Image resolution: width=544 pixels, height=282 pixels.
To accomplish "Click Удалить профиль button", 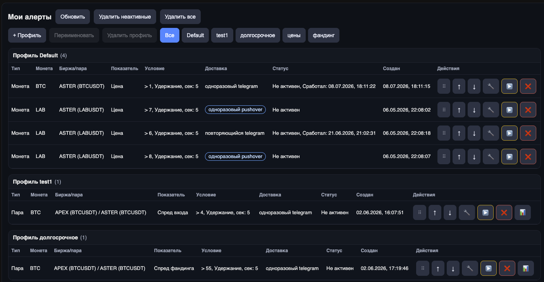I will (129, 35).
